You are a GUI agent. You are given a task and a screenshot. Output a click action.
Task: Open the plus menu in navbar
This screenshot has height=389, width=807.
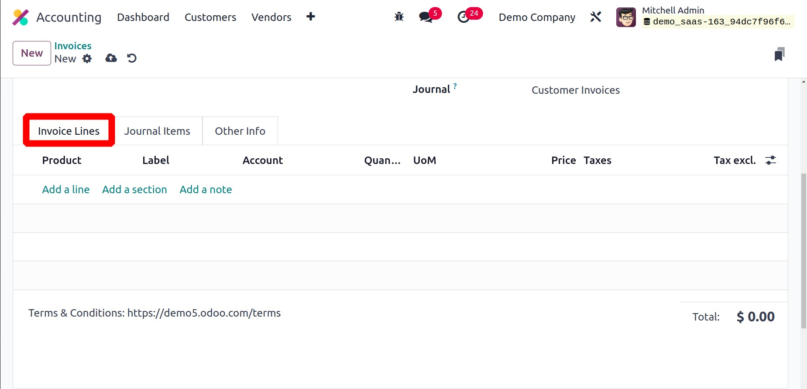[310, 17]
